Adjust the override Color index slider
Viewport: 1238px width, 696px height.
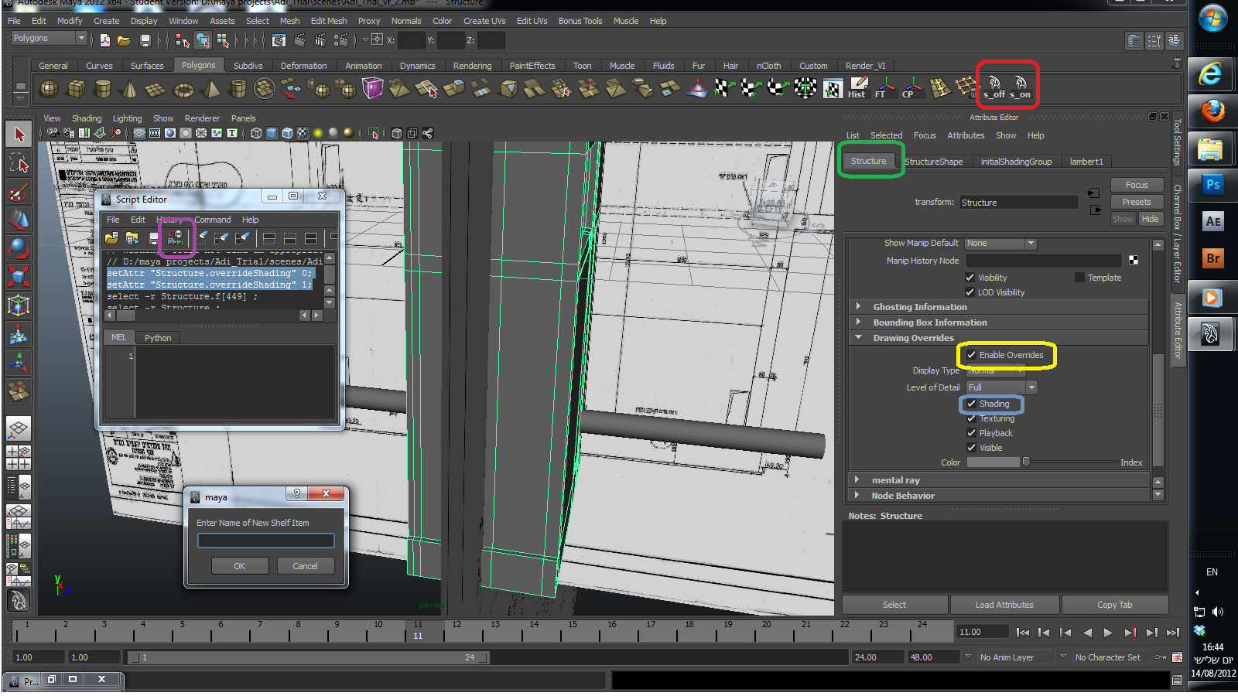tap(1026, 462)
